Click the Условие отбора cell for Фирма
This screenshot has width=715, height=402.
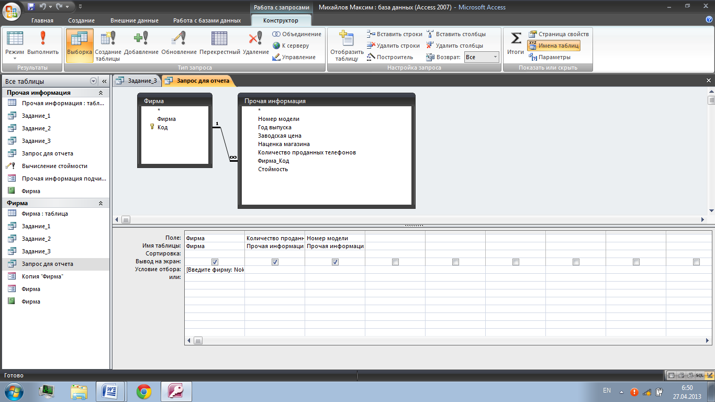[215, 270]
